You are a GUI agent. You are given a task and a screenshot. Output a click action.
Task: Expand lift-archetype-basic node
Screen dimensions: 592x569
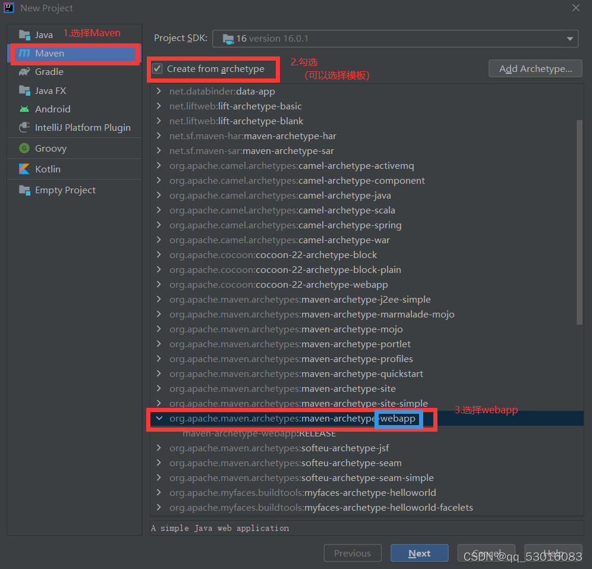coord(159,106)
